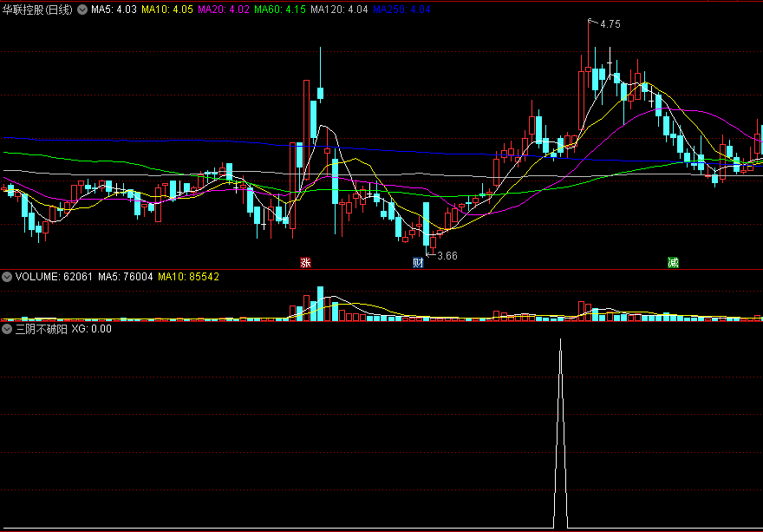Click the red 涨 event marker
The image size is (763, 532).
pos(305,263)
